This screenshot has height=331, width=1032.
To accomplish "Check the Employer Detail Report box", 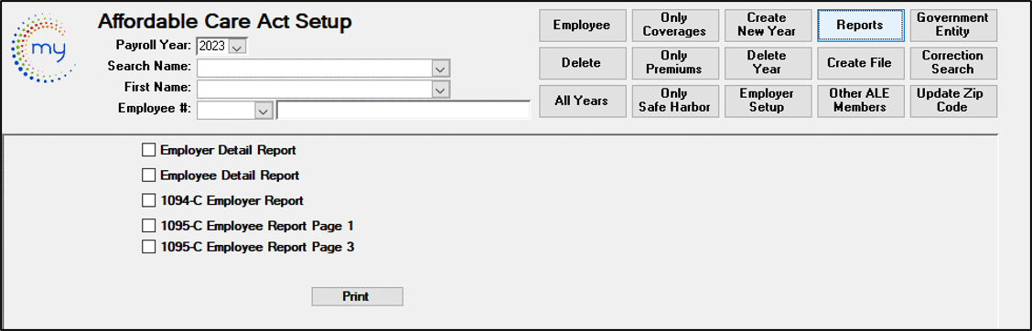I will pyautogui.click(x=148, y=150).
